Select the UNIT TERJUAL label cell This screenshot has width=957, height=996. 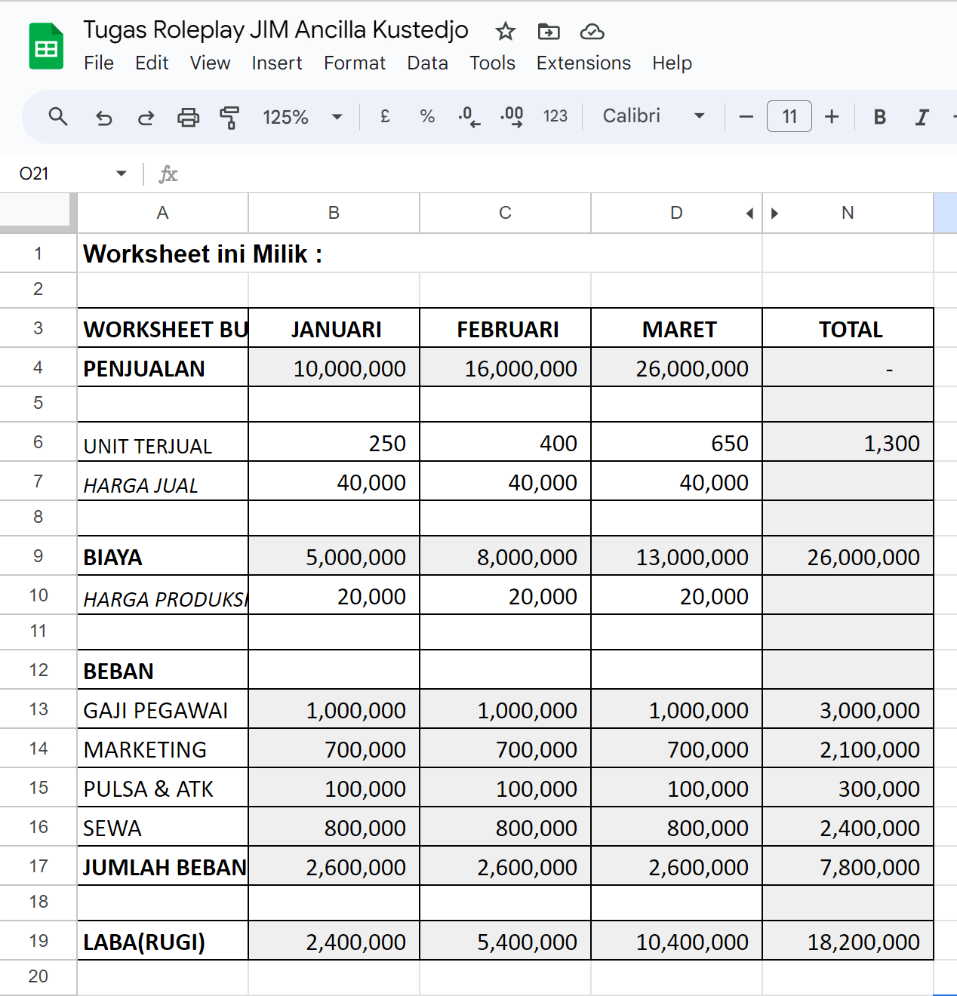coord(163,442)
